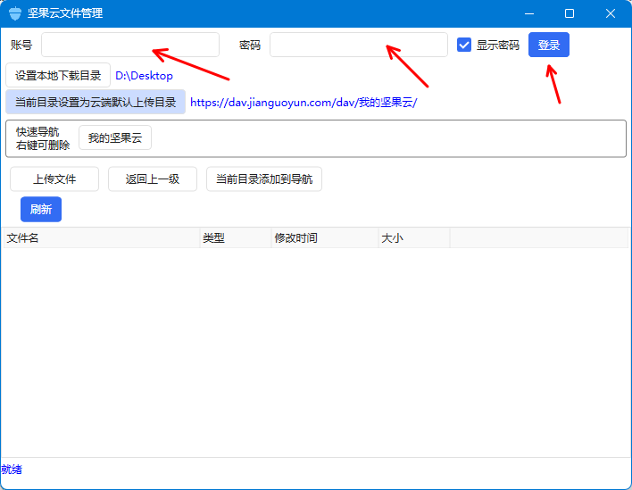Screen dimensions: 632x490
Task: Maximize the 坚果云文件管理 window
Action: point(570,13)
